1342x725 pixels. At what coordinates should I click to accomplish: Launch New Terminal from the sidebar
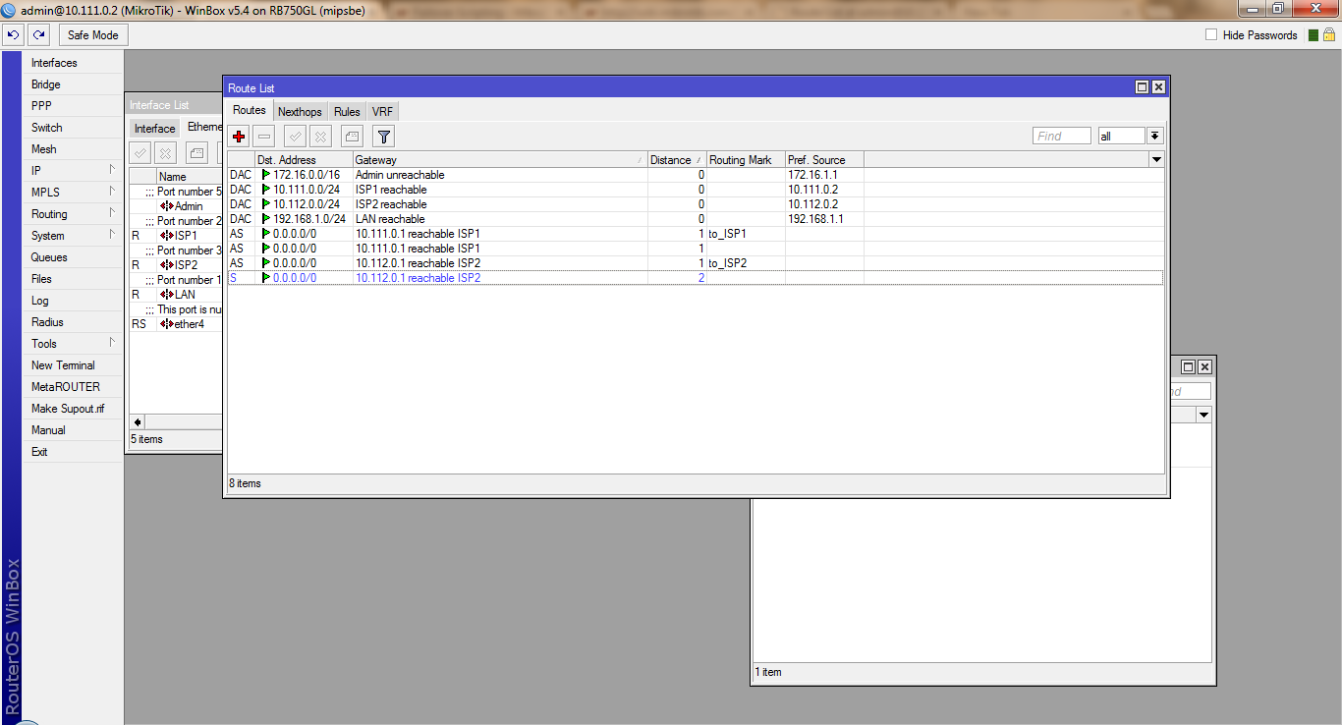pyautogui.click(x=73, y=365)
